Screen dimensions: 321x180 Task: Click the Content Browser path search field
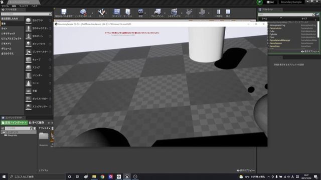pos(19,128)
